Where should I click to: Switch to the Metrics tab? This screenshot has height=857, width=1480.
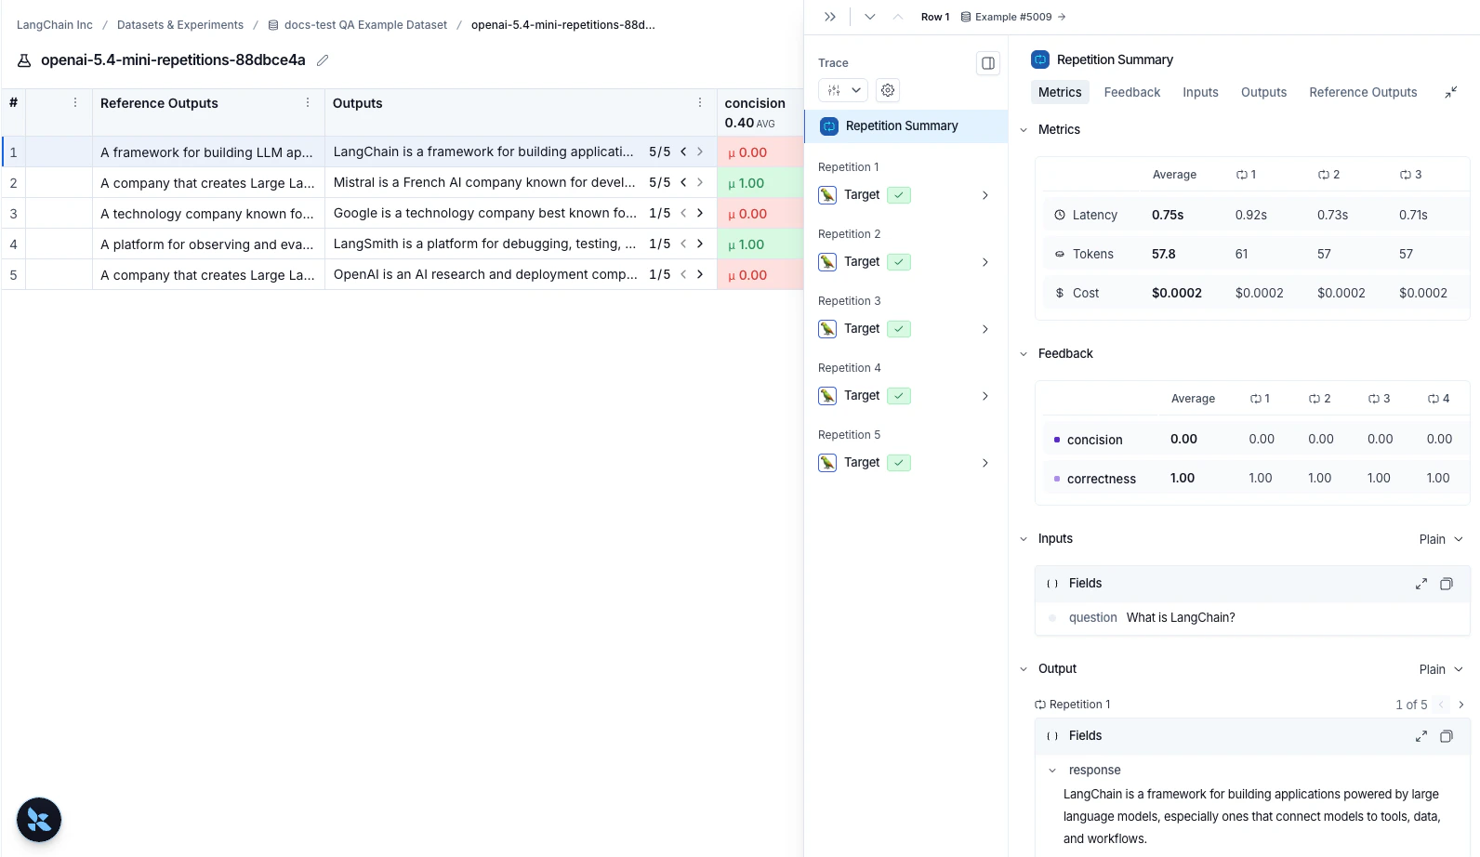[x=1060, y=92]
